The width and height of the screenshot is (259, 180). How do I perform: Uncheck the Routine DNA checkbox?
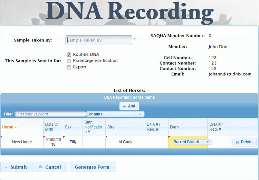[x=69, y=55]
